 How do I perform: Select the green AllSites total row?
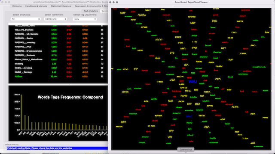(58, 77)
